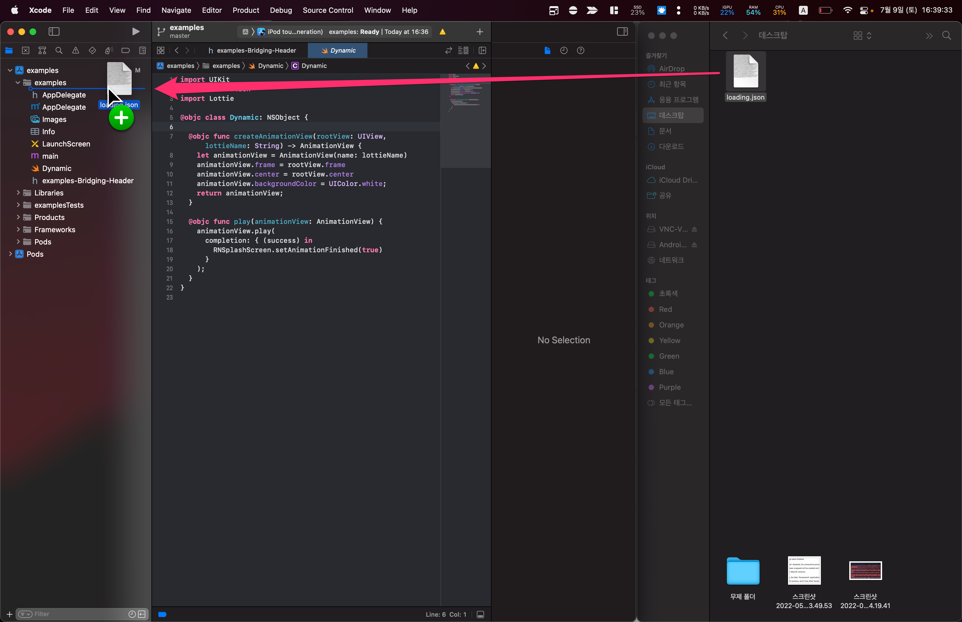Image resolution: width=962 pixels, height=622 pixels.
Task: Click the Navigate menu in menu bar
Action: pos(176,10)
